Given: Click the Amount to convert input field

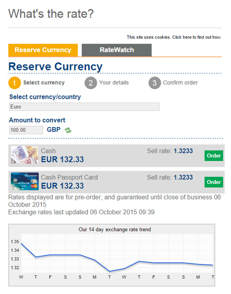Looking at the screenshot, I should (26, 130).
